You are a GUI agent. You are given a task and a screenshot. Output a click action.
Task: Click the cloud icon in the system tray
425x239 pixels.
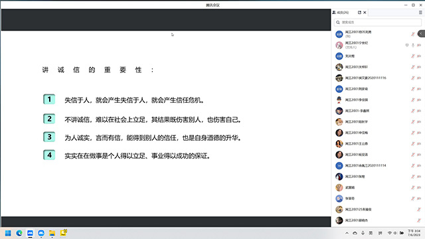pyautogui.click(x=355, y=233)
